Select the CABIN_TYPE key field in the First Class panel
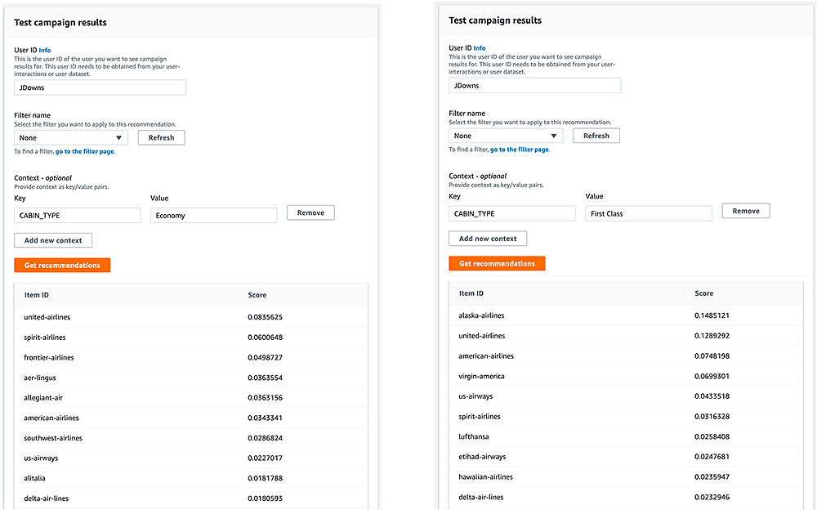This screenshot has height=514, width=817. (512, 213)
